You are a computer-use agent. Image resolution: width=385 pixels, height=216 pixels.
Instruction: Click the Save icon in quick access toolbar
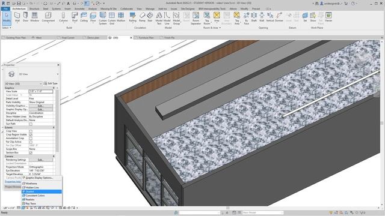click(x=19, y=4)
